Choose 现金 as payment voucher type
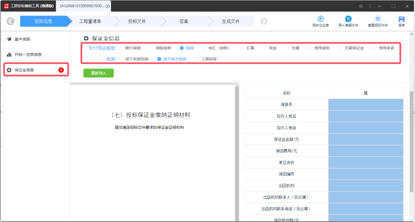 click(264, 48)
